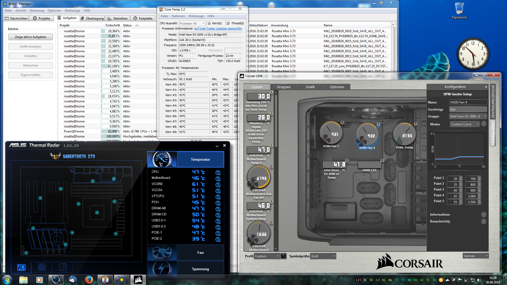Expand the Benachrichtigungen section

click(484, 221)
